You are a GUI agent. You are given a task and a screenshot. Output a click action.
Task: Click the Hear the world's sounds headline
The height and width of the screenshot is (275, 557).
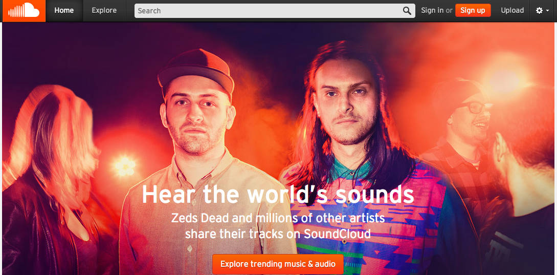(278, 195)
